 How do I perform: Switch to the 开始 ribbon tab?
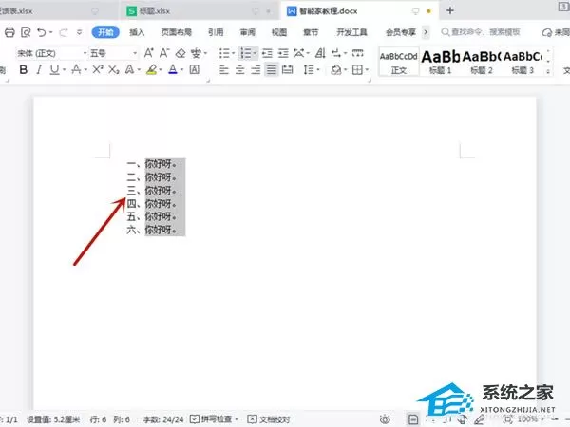click(x=105, y=32)
